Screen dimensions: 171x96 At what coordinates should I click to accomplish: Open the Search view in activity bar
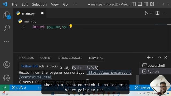(x=7, y=28)
